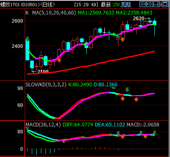This screenshot has height=157, width=170.
Task: Click the green sell arrow above first candle
Action: [x=28, y=39]
